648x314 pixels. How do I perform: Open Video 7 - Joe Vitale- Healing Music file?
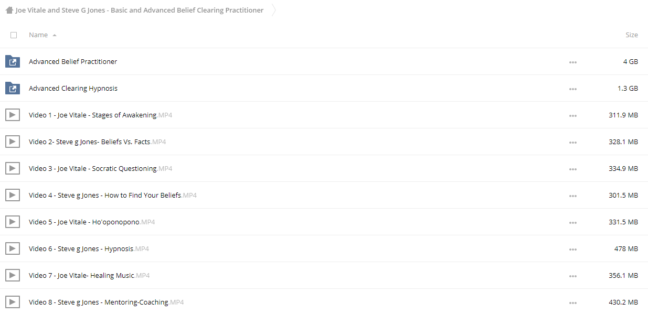pyautogui.click(x=89, y=276)
